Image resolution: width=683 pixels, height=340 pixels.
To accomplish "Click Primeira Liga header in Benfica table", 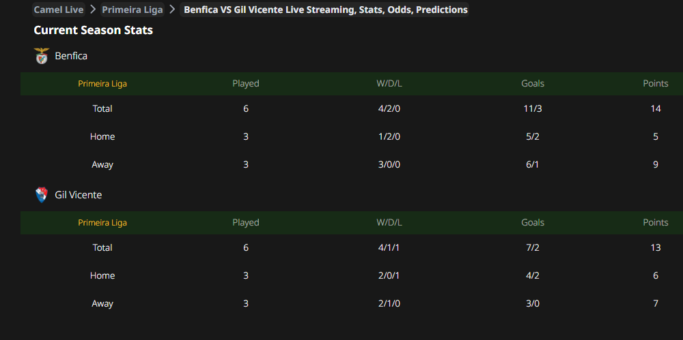I will [x=102, y=84].
